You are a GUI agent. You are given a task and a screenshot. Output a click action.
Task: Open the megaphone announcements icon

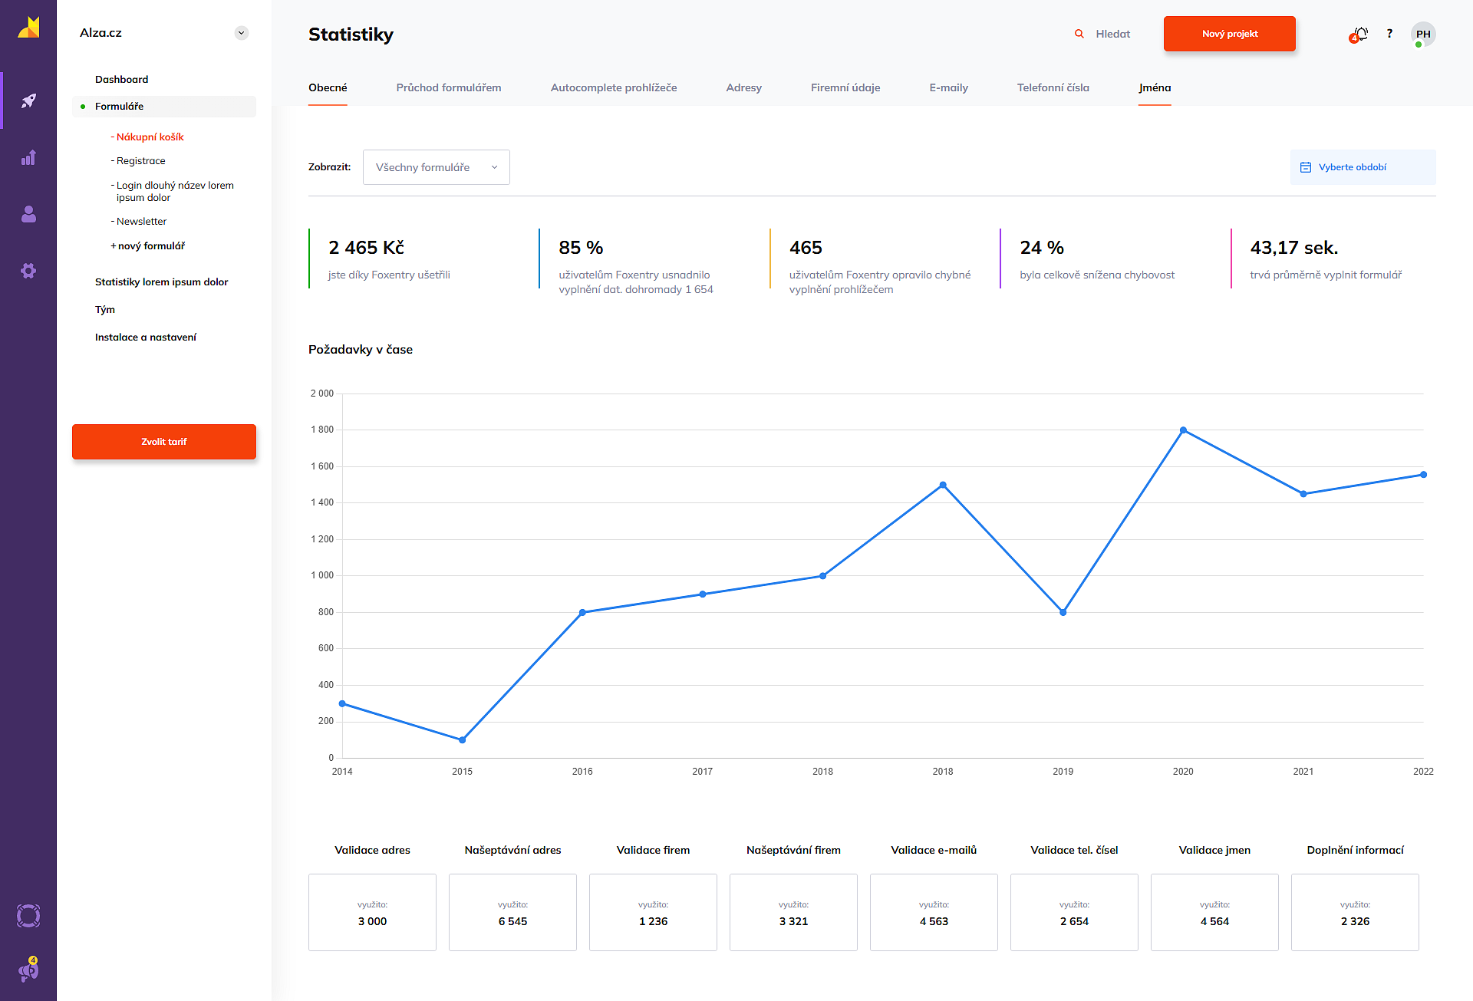[x=28, y=971]
